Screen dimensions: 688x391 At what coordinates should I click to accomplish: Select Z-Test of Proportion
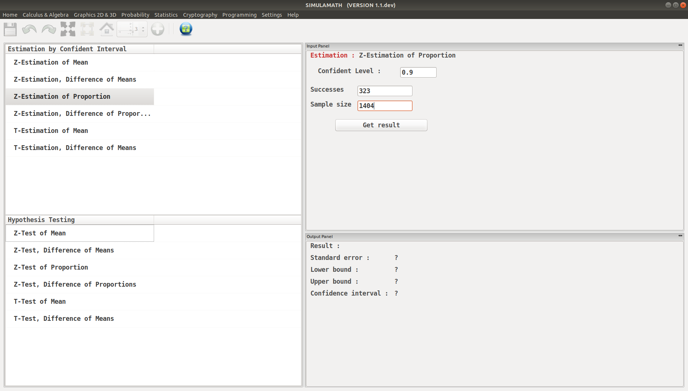(79, 267)
